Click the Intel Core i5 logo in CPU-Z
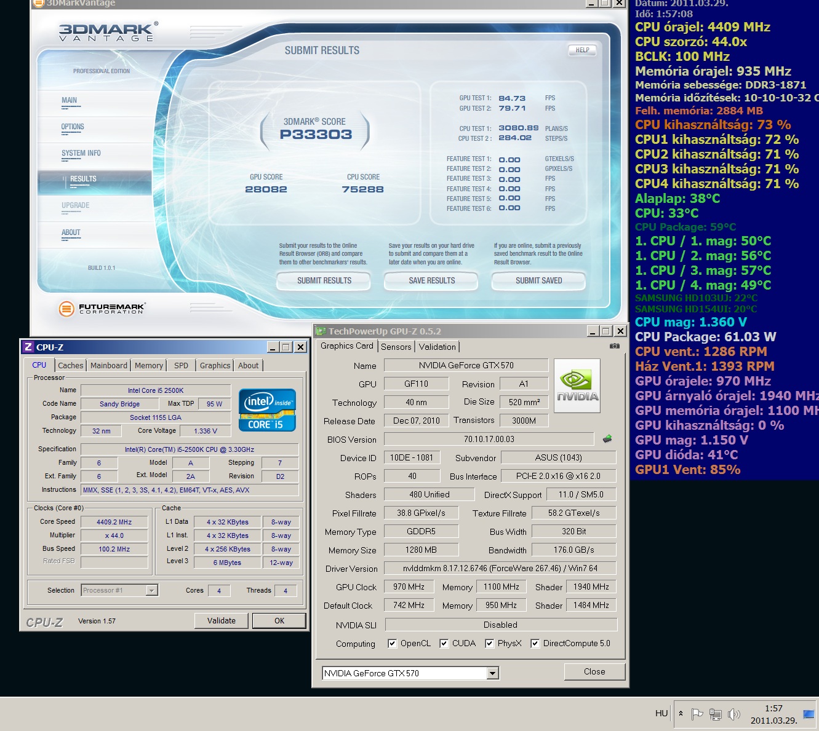This screenshot has width=819, height=731. (267, 409)
